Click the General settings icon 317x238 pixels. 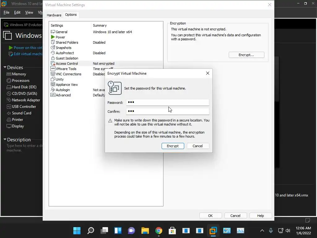coord(53,32)
